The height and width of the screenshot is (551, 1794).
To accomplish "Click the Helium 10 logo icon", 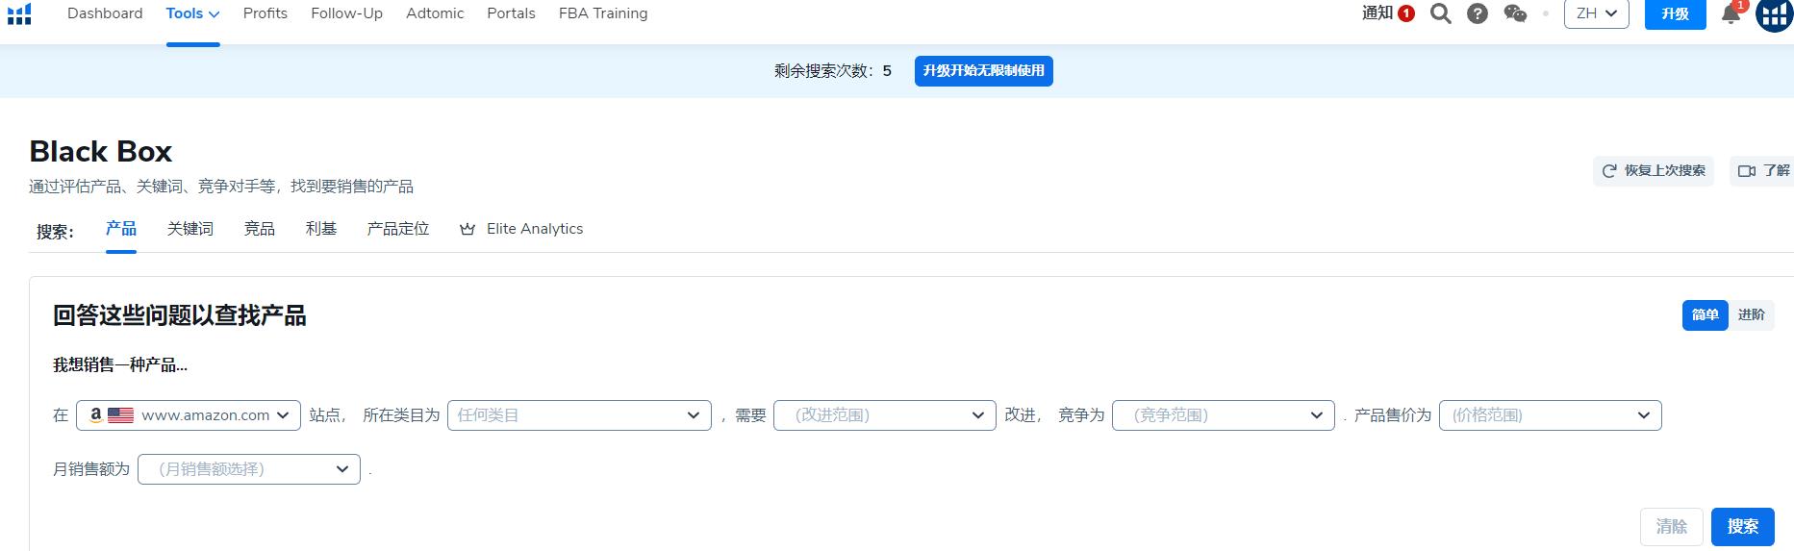I will (19, 13).
